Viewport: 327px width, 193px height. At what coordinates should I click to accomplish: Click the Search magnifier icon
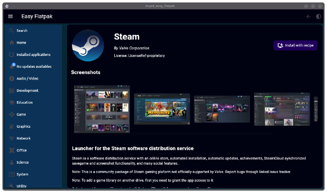click(12, 31)
